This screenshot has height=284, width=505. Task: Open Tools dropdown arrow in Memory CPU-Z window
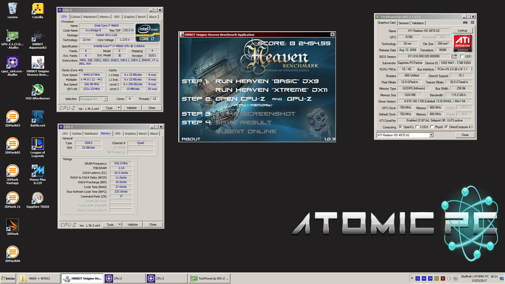tap(120, 225)
